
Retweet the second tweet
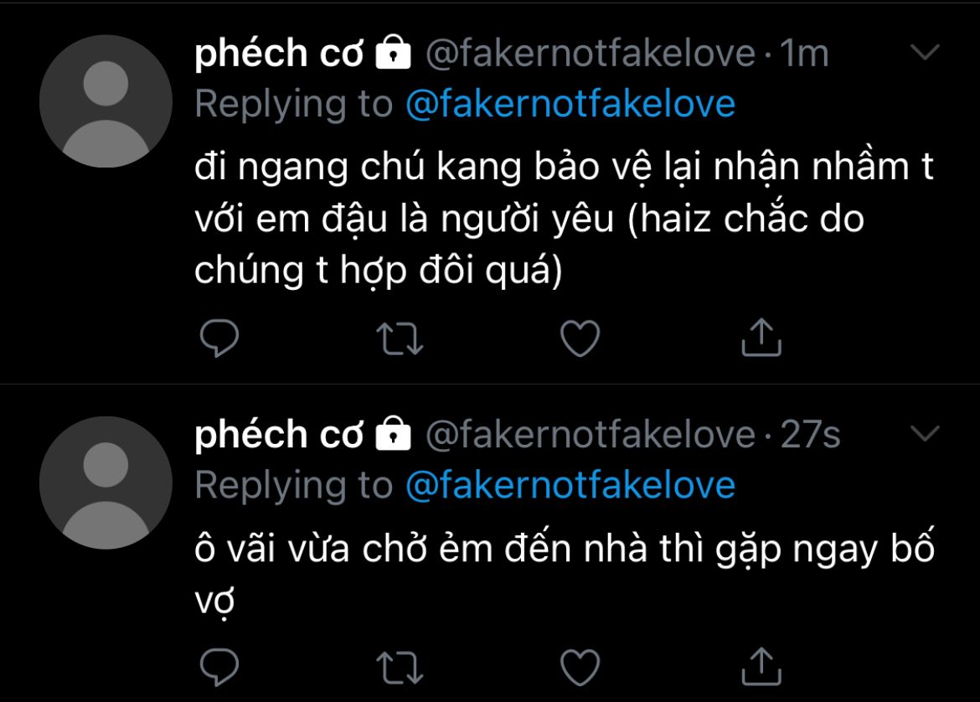tap(400, 668)
